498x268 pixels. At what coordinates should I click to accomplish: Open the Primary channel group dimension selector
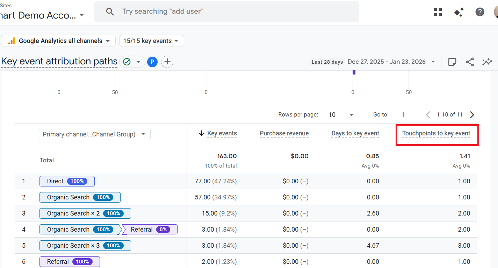(94, 134)
